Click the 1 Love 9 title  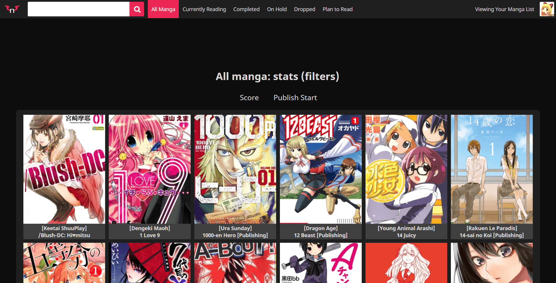tap(150, 235)
